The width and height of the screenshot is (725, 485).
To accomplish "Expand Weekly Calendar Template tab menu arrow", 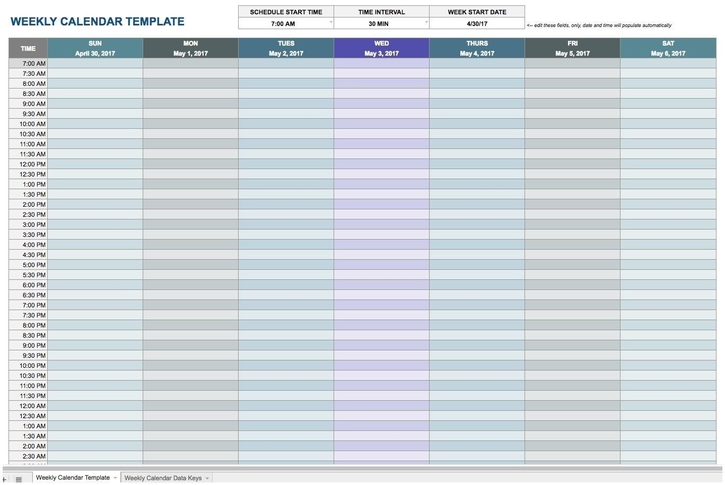I will coord(115,478).
